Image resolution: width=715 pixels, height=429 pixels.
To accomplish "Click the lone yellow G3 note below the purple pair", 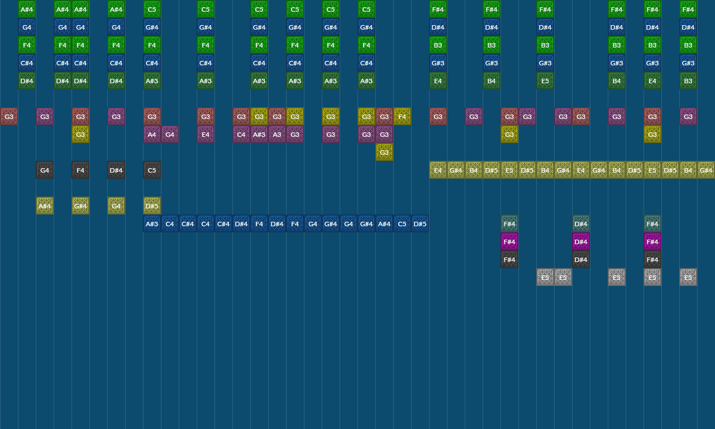I will 384,152.
